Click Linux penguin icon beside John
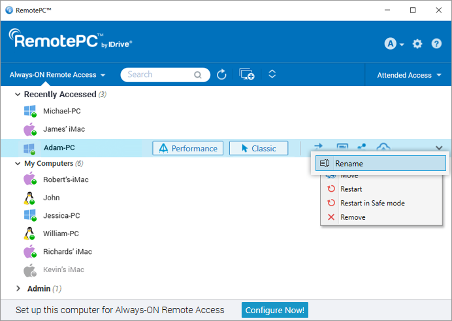Image resolution: width=452 pixels, height=321 pixels. (x=29, y=198)
